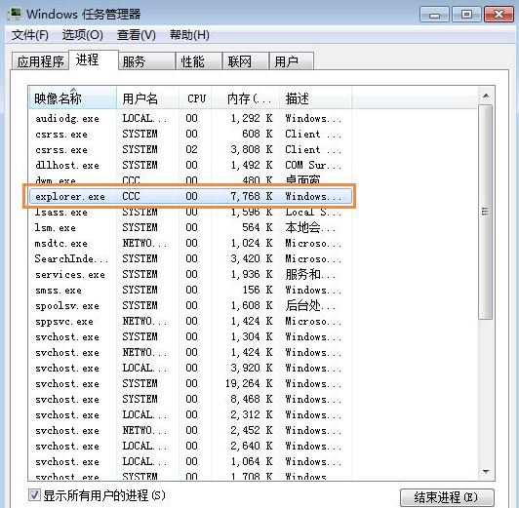
Task: Open the 联网 tab
Action: [246, 61]
